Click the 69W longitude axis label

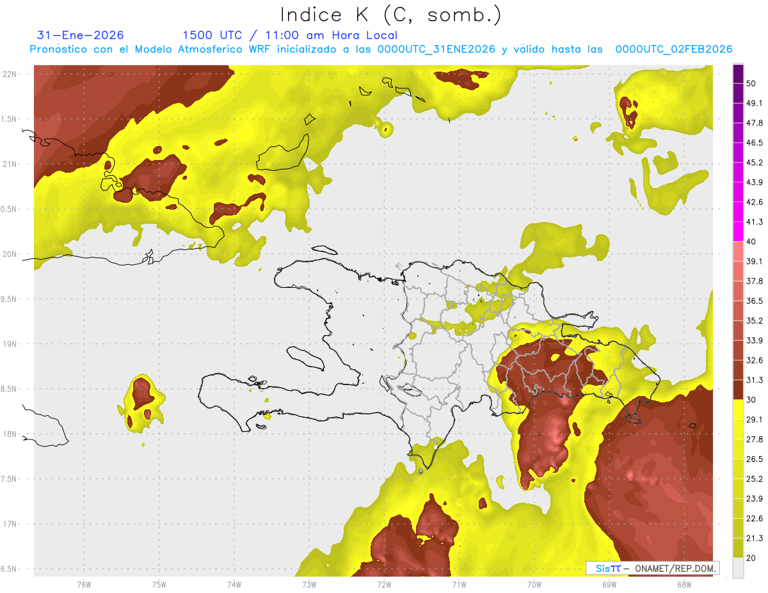pos(609,585)
